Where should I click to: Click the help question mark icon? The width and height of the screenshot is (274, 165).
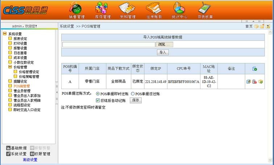(268, 26)
